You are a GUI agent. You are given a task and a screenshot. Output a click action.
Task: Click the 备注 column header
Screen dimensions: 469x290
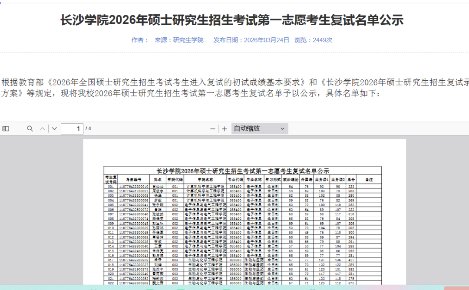[x=369, y=179]
